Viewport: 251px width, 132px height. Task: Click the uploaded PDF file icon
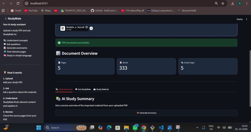(x=63, y=28)
